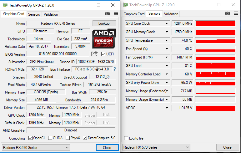This screenshot has width=241, height=153.
Task: Click the GPU Core Clock red graph
Action: pos(215,23)
